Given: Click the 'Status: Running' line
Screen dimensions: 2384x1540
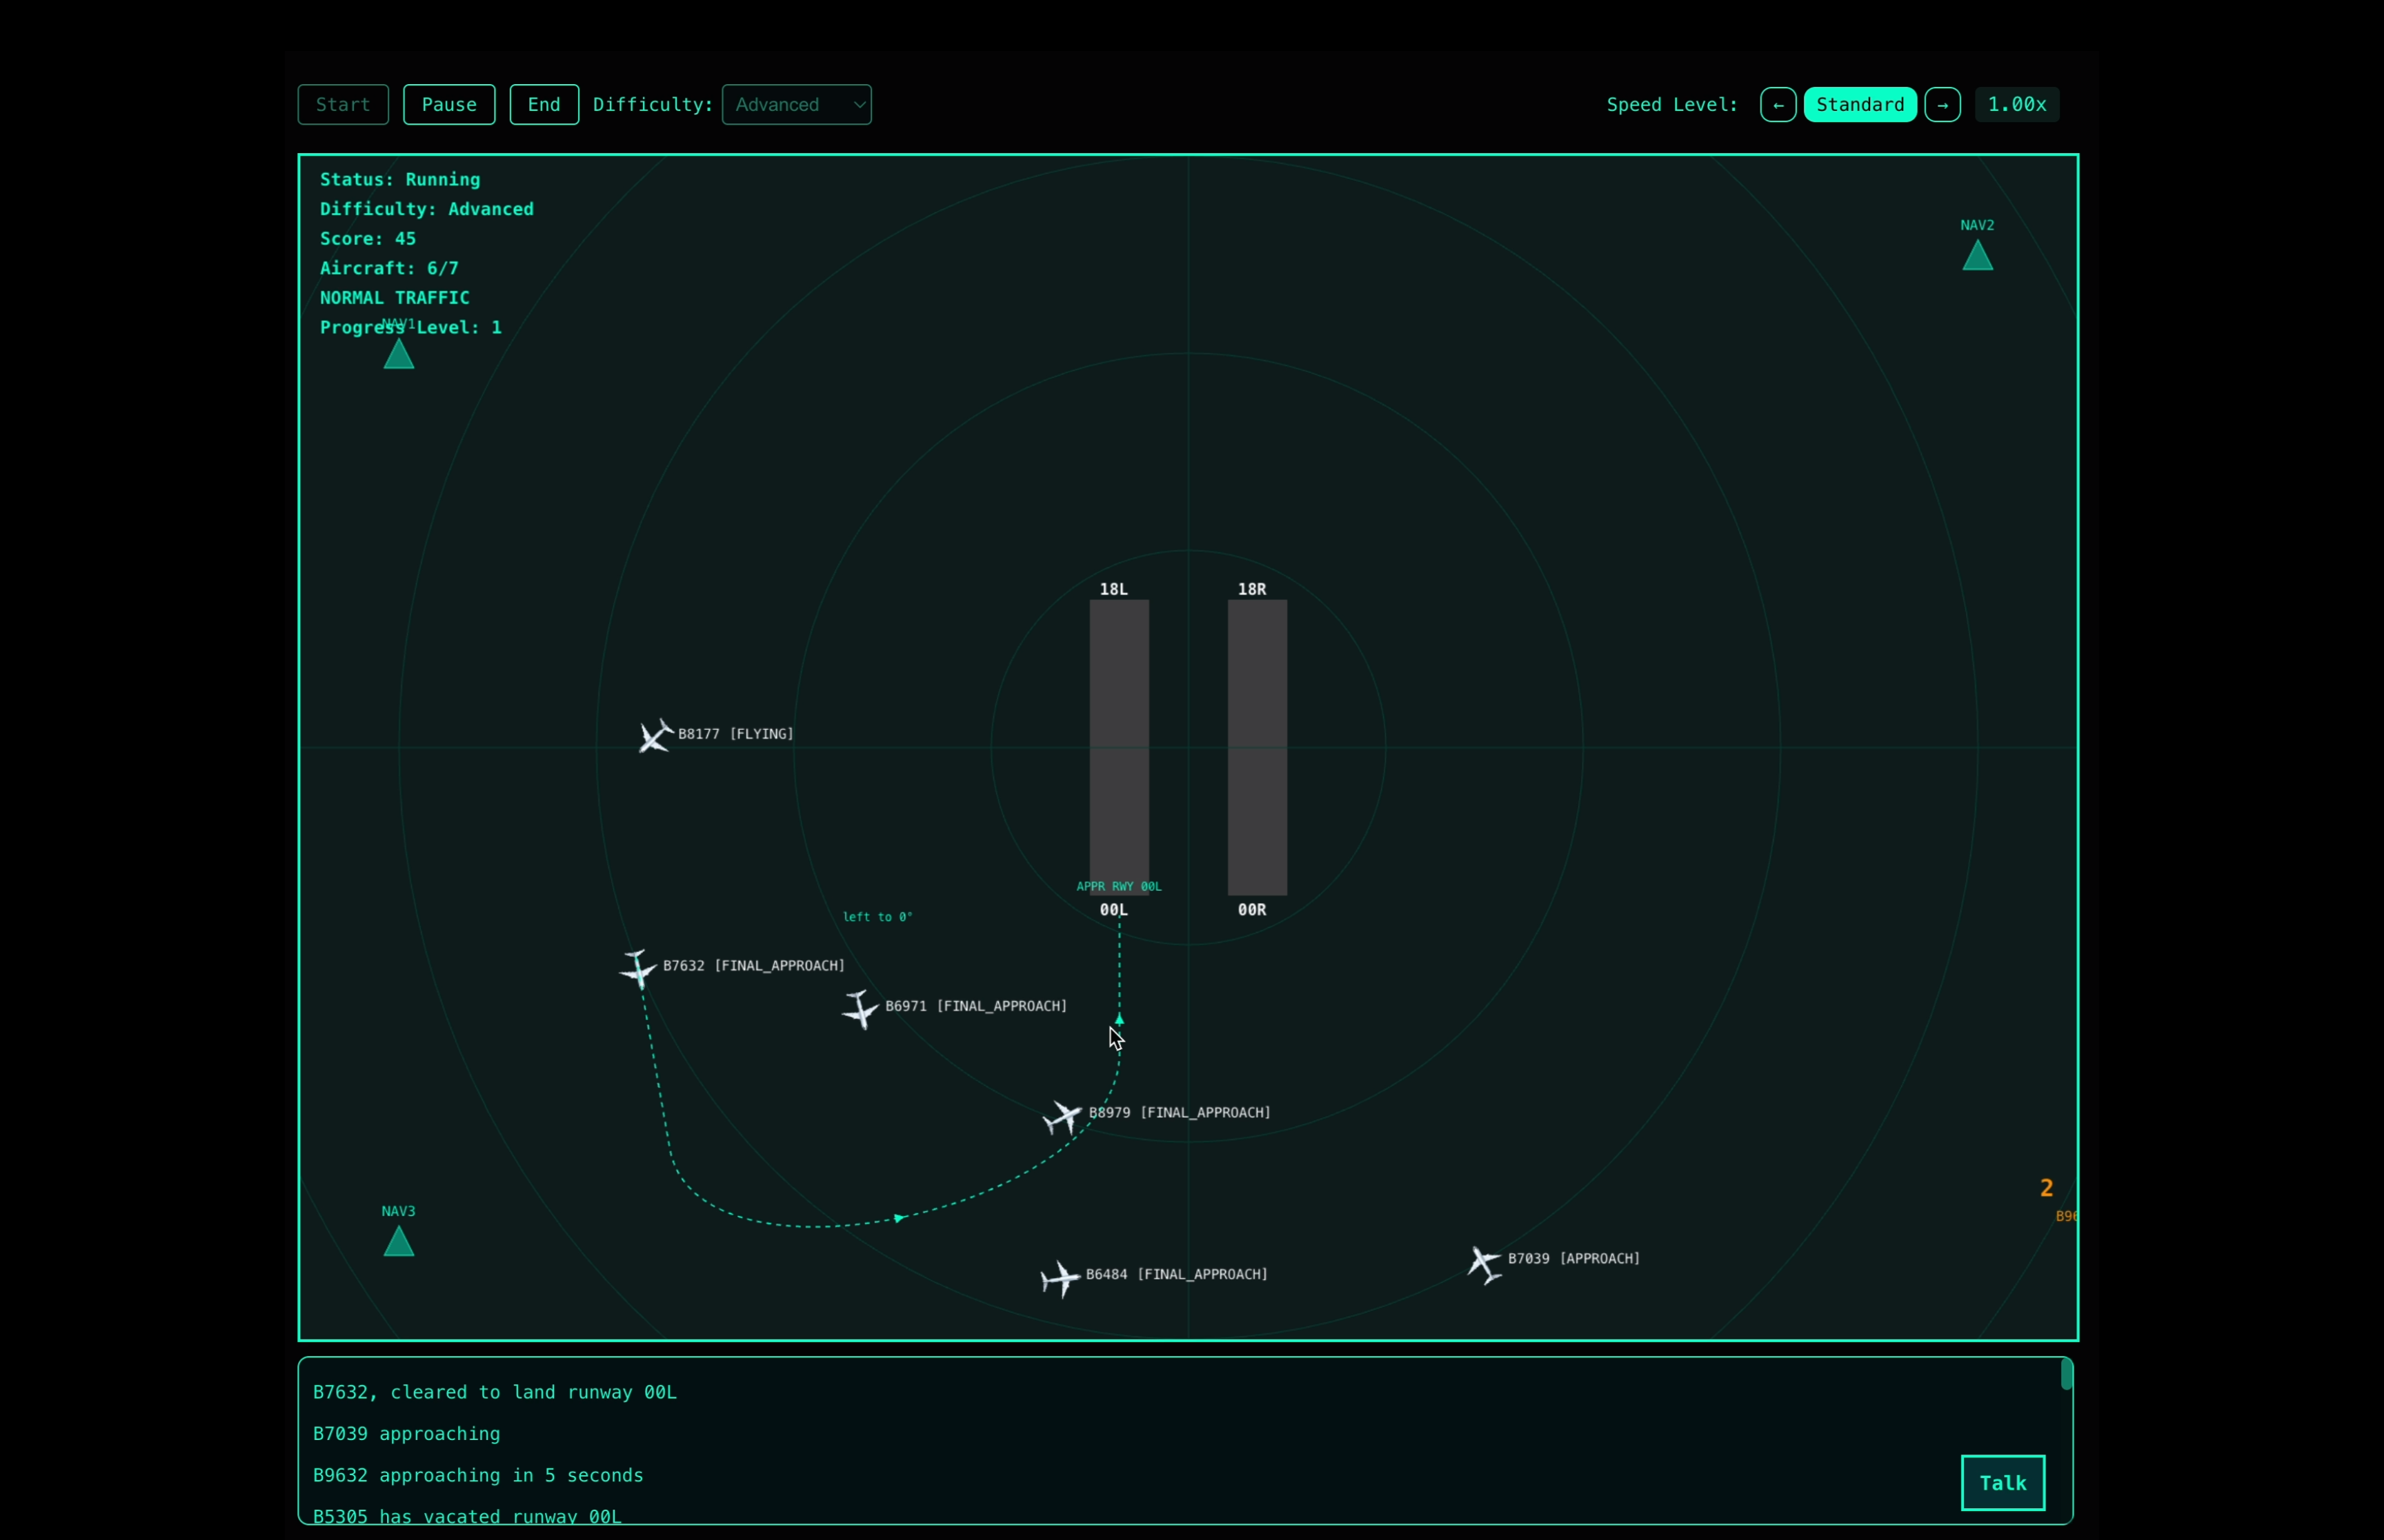Looking at the screenshot, I should point(400,180).
